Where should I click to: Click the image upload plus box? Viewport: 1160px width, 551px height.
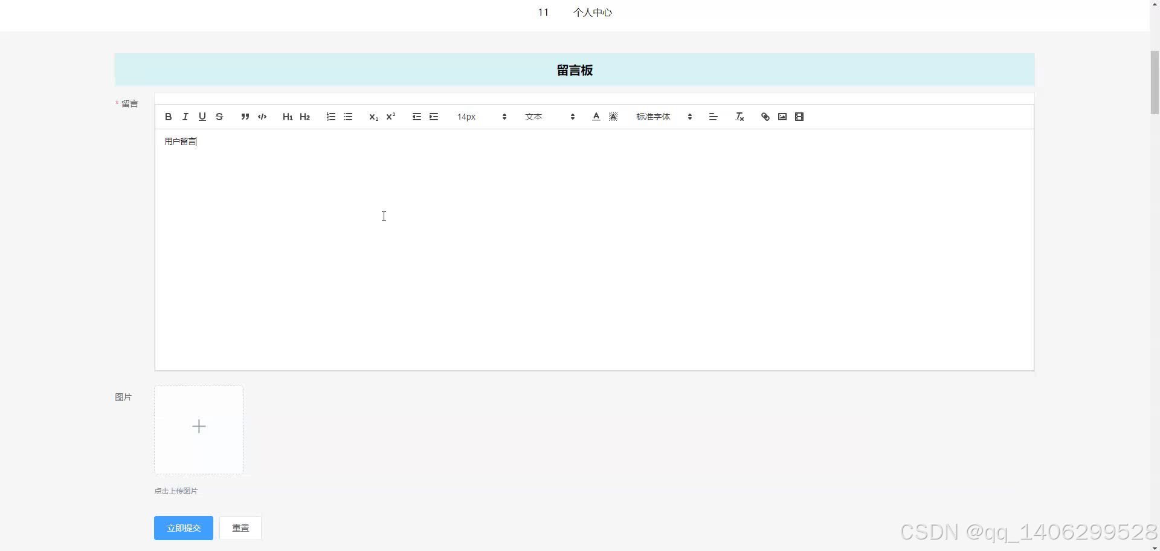pos(199,430)
